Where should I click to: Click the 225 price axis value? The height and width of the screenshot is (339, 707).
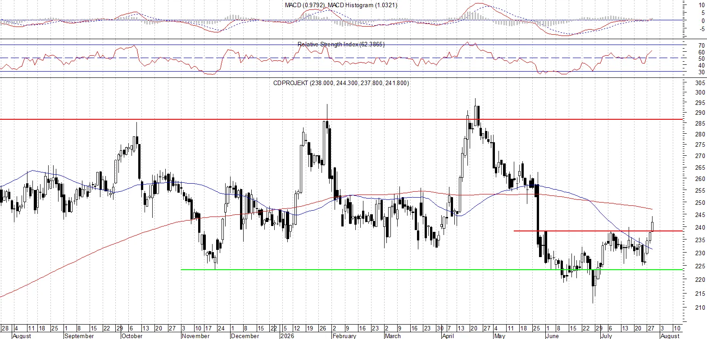point(700,267)
